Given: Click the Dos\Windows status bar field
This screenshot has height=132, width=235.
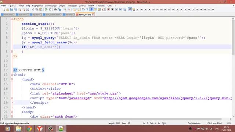Looking at the screenshot, I should tap(194, 123).
